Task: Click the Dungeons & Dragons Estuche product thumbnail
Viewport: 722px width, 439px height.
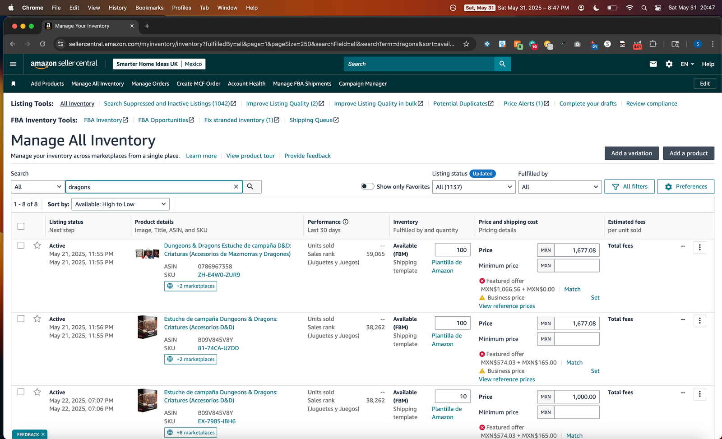Action: pos(147,254)
